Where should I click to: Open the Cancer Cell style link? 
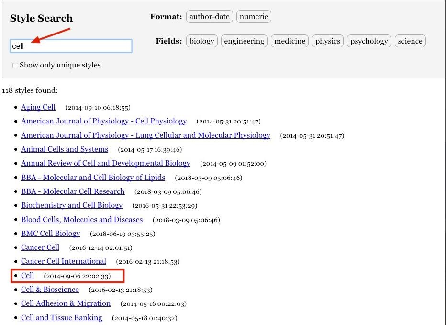[40, 247]
